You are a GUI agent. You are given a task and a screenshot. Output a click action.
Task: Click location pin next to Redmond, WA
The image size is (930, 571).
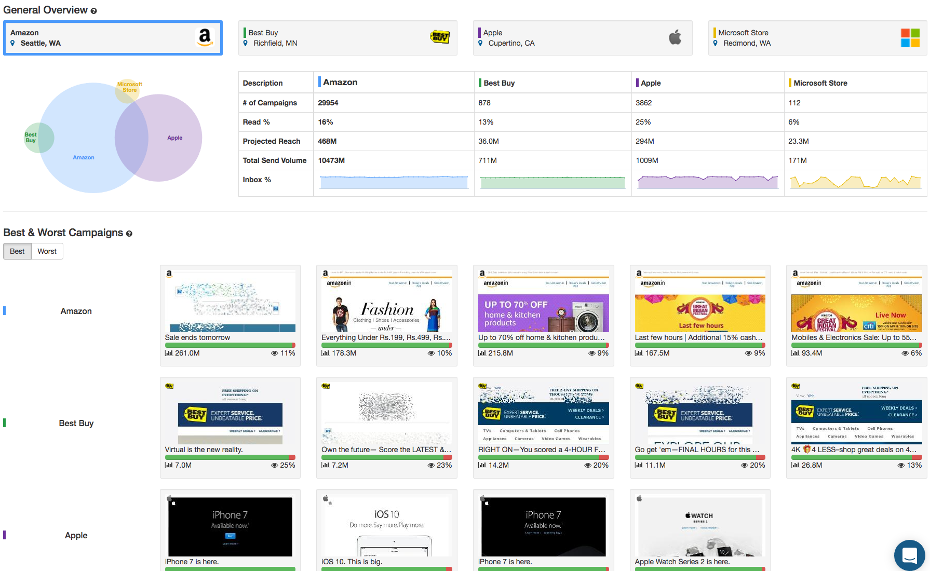point(716,43)
